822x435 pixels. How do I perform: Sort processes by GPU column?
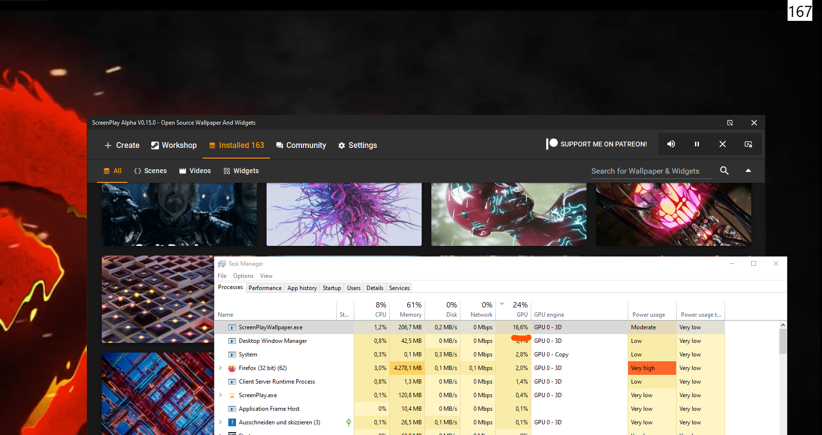[514, 310]
